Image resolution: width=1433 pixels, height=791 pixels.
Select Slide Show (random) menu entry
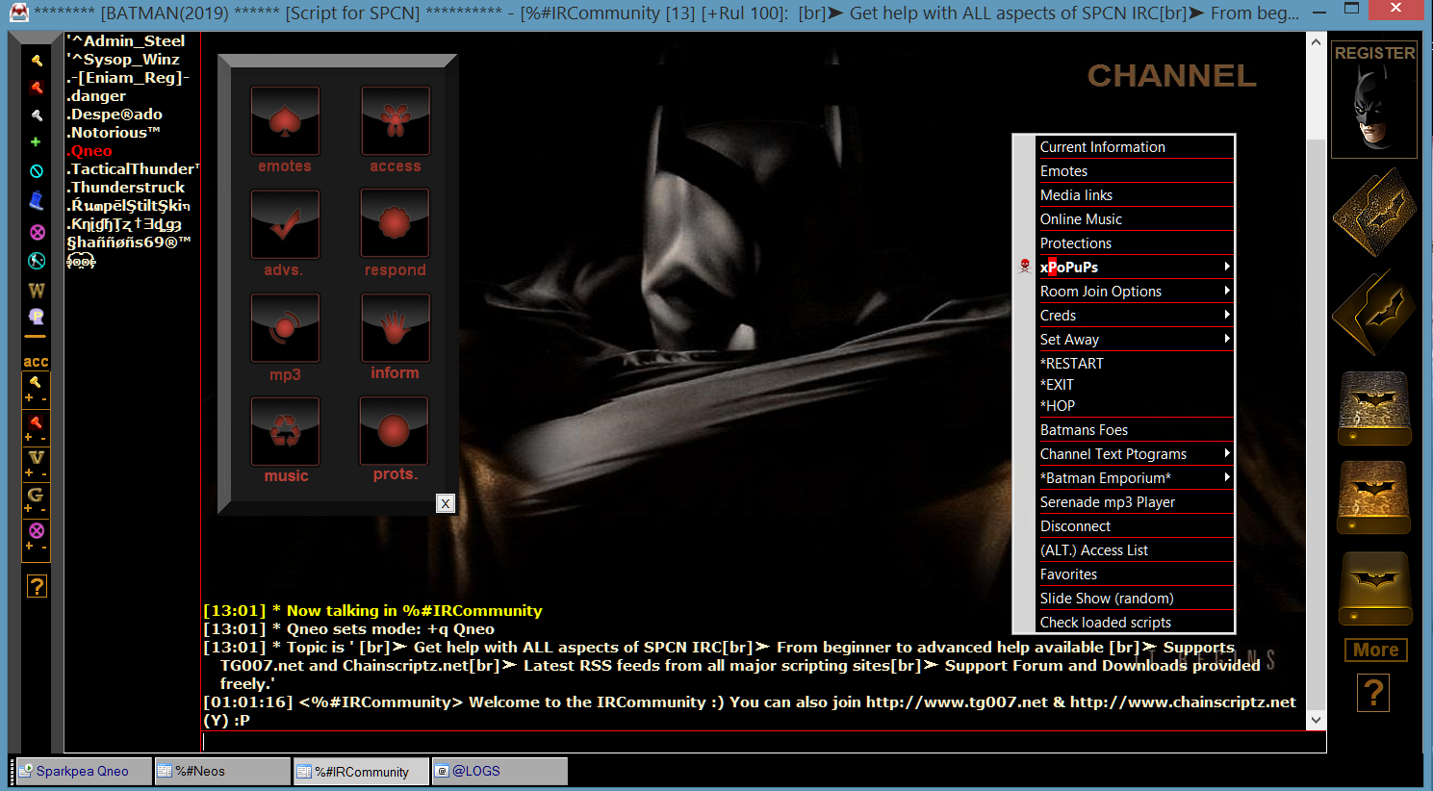tap(1136, 598)
